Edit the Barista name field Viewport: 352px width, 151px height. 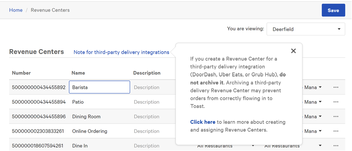tap(99, 87)
